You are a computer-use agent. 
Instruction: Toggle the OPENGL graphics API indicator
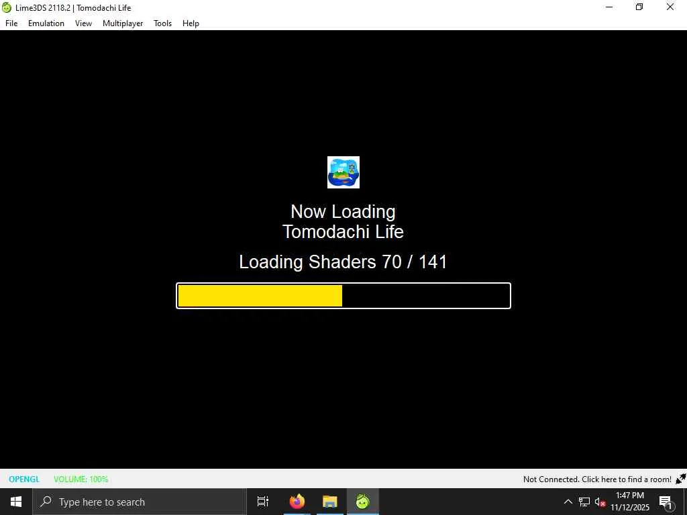click(24, 479)
